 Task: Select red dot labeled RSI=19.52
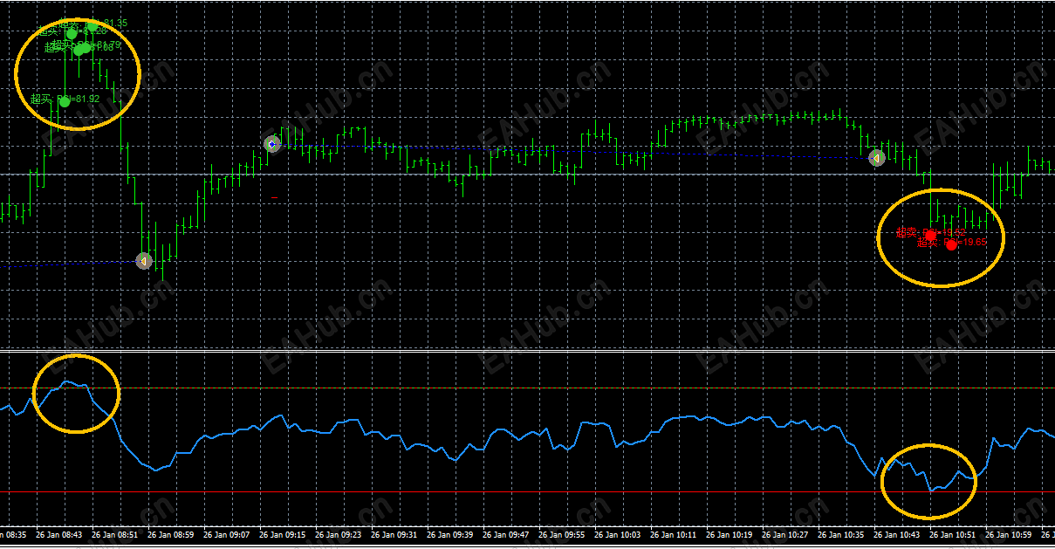pos(930,235)
